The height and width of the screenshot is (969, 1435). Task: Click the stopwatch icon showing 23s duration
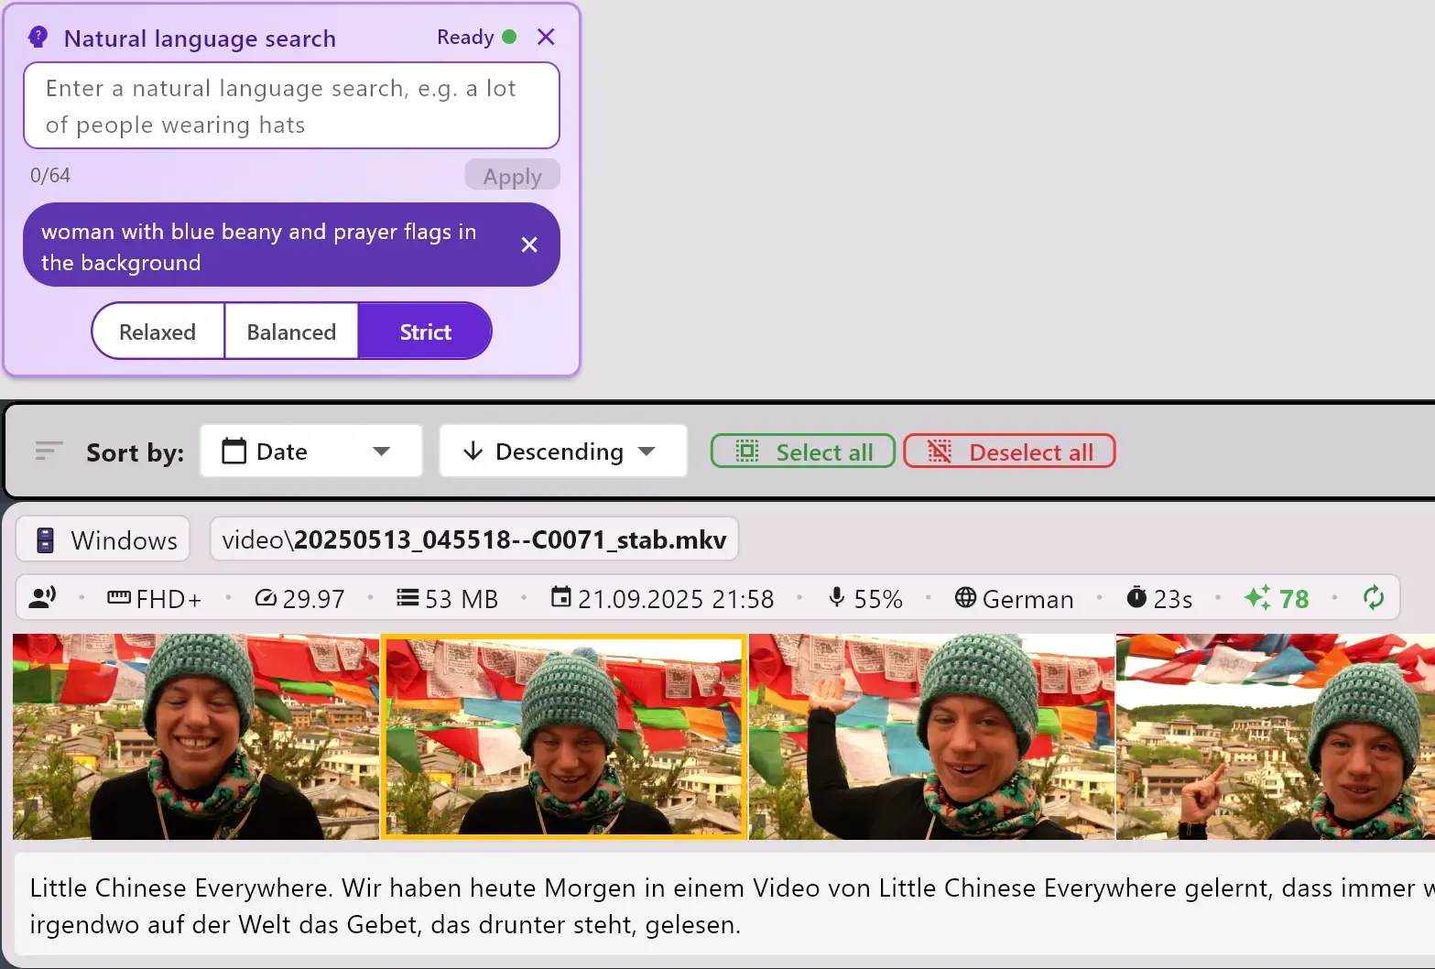1137,597
